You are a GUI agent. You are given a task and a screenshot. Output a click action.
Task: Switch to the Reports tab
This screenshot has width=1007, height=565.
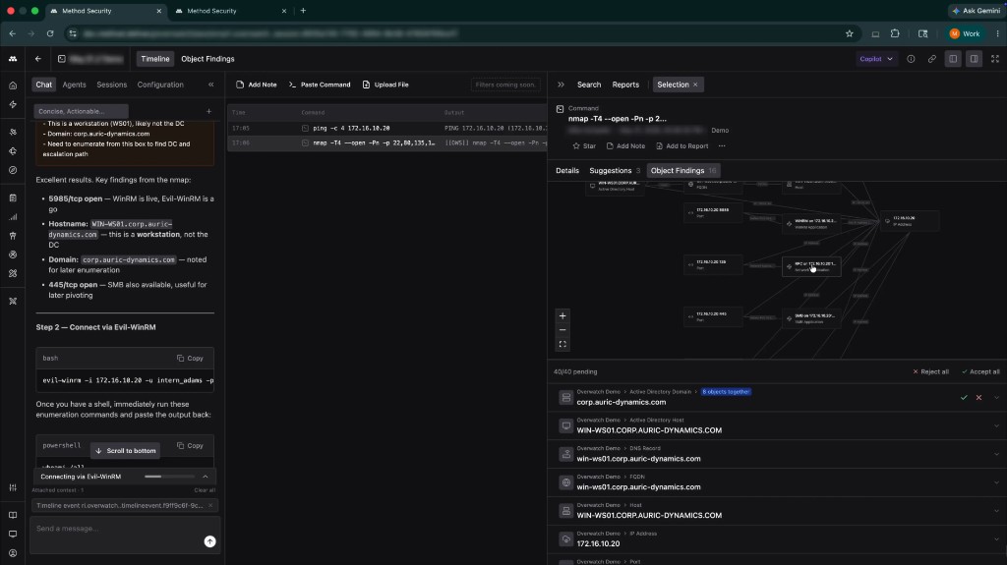point(625,85)
